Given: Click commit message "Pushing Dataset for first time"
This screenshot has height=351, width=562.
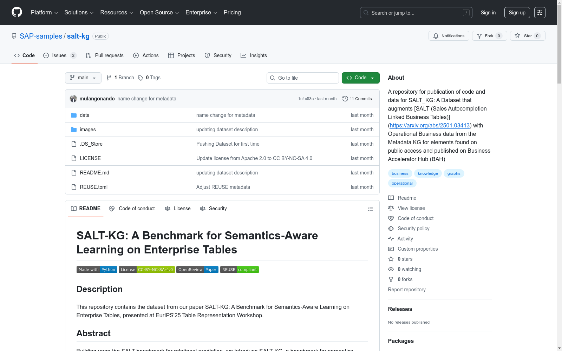Looking at the screenshot, I should click(228, 144).
